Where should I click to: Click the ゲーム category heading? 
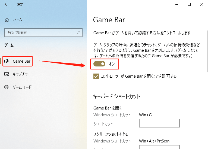tap(9, 45)
